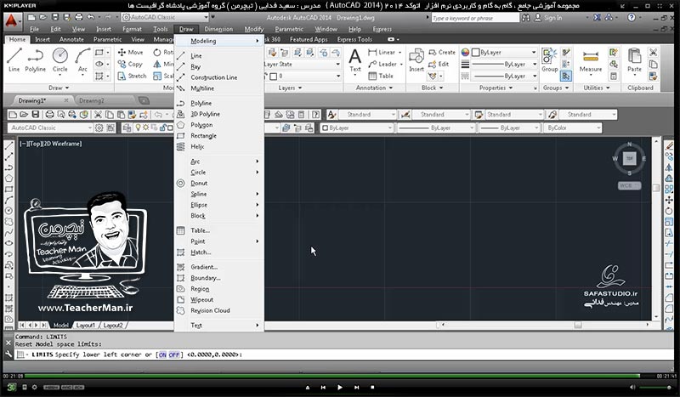Open the AutoCAD Classic workspace dropdown in title bar
This screenshot has height=397, width=680.
pos(165,17)
